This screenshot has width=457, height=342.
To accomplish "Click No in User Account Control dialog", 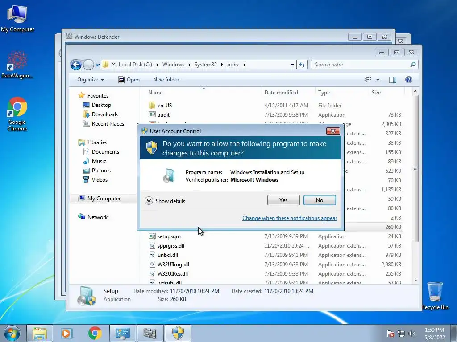I will click(x=320, y=200).
